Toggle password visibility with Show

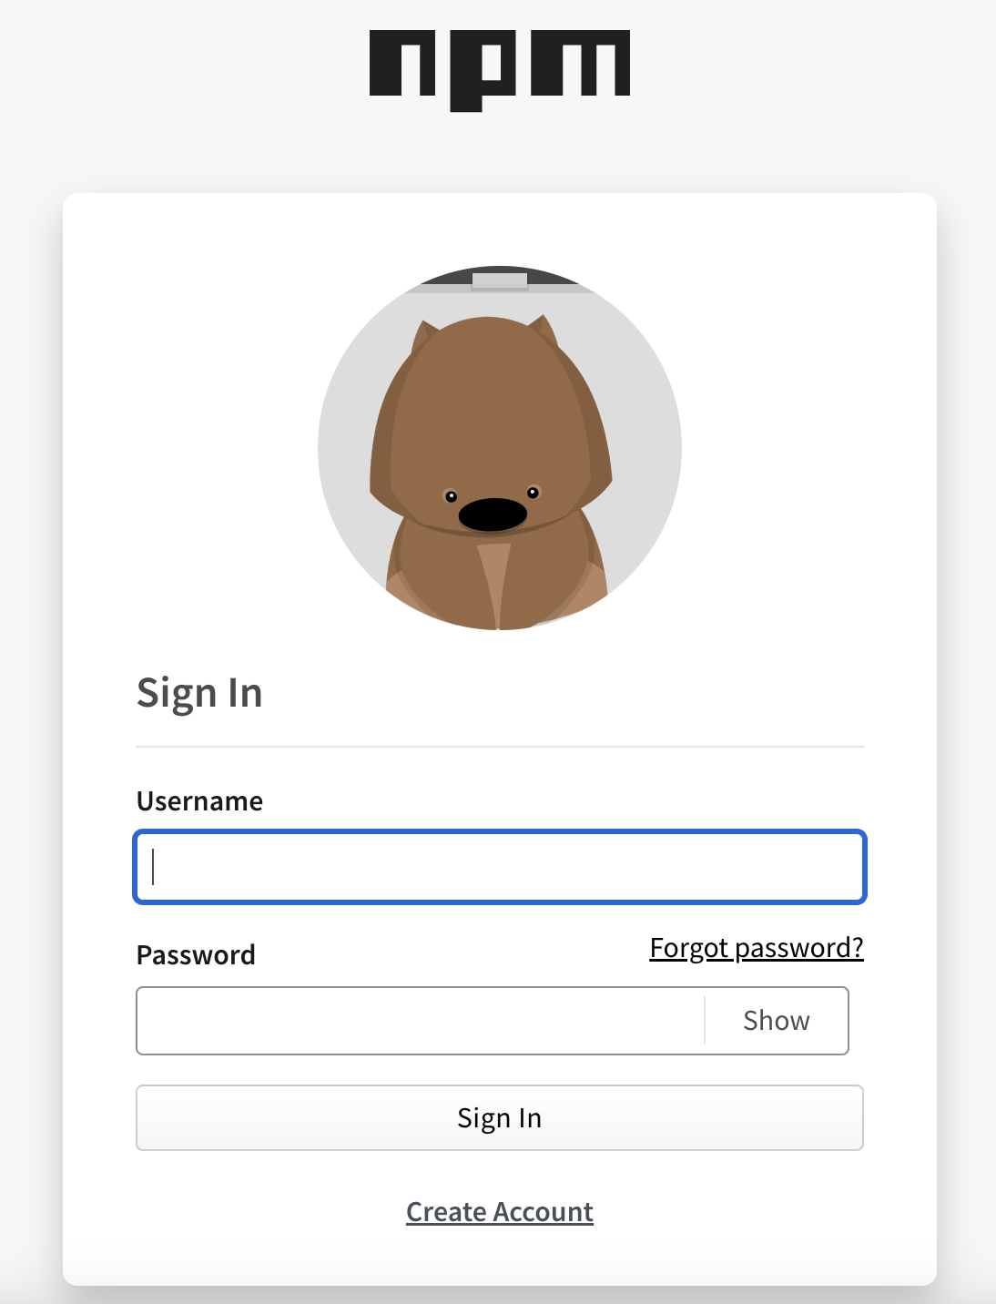(777, 1021)
